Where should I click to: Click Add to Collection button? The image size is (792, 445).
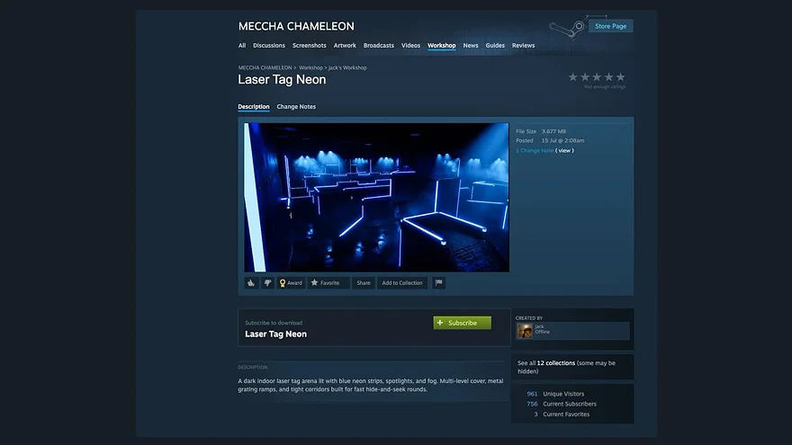(402, 283)
